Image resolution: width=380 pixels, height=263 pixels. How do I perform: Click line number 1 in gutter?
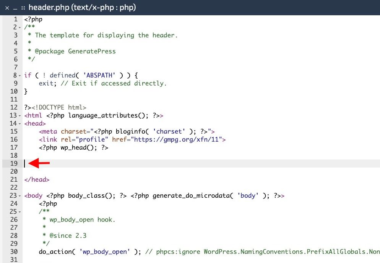point(16,19)
